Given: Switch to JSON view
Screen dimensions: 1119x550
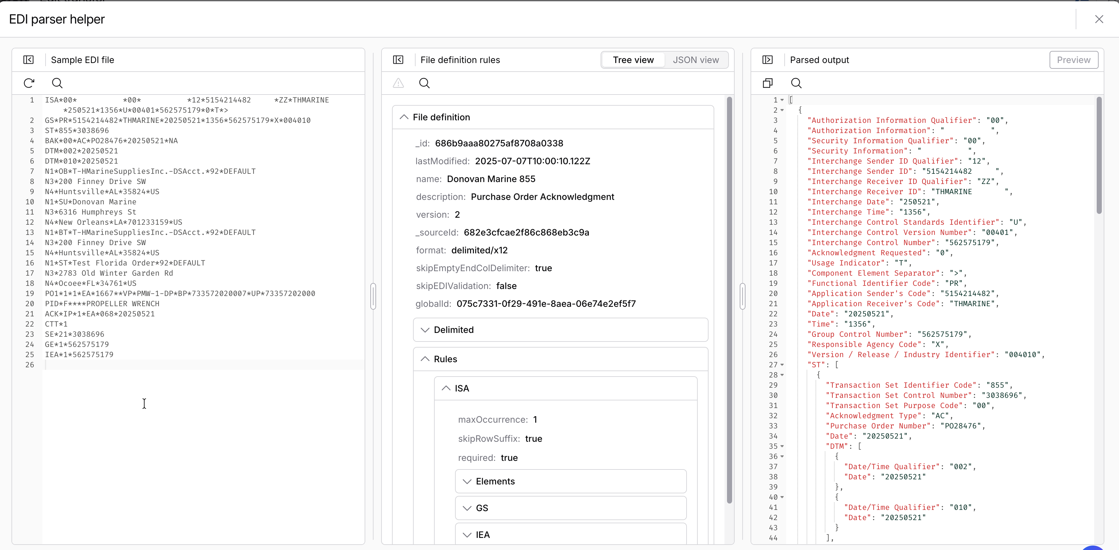Looking at the screenshot, I should coord(695,60).
